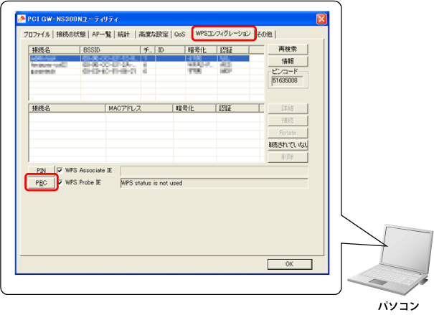The width and height of the screenshot is (434, 315).
Task: Enable the WPS Associate IE checkbox
Action: point(59,171)
